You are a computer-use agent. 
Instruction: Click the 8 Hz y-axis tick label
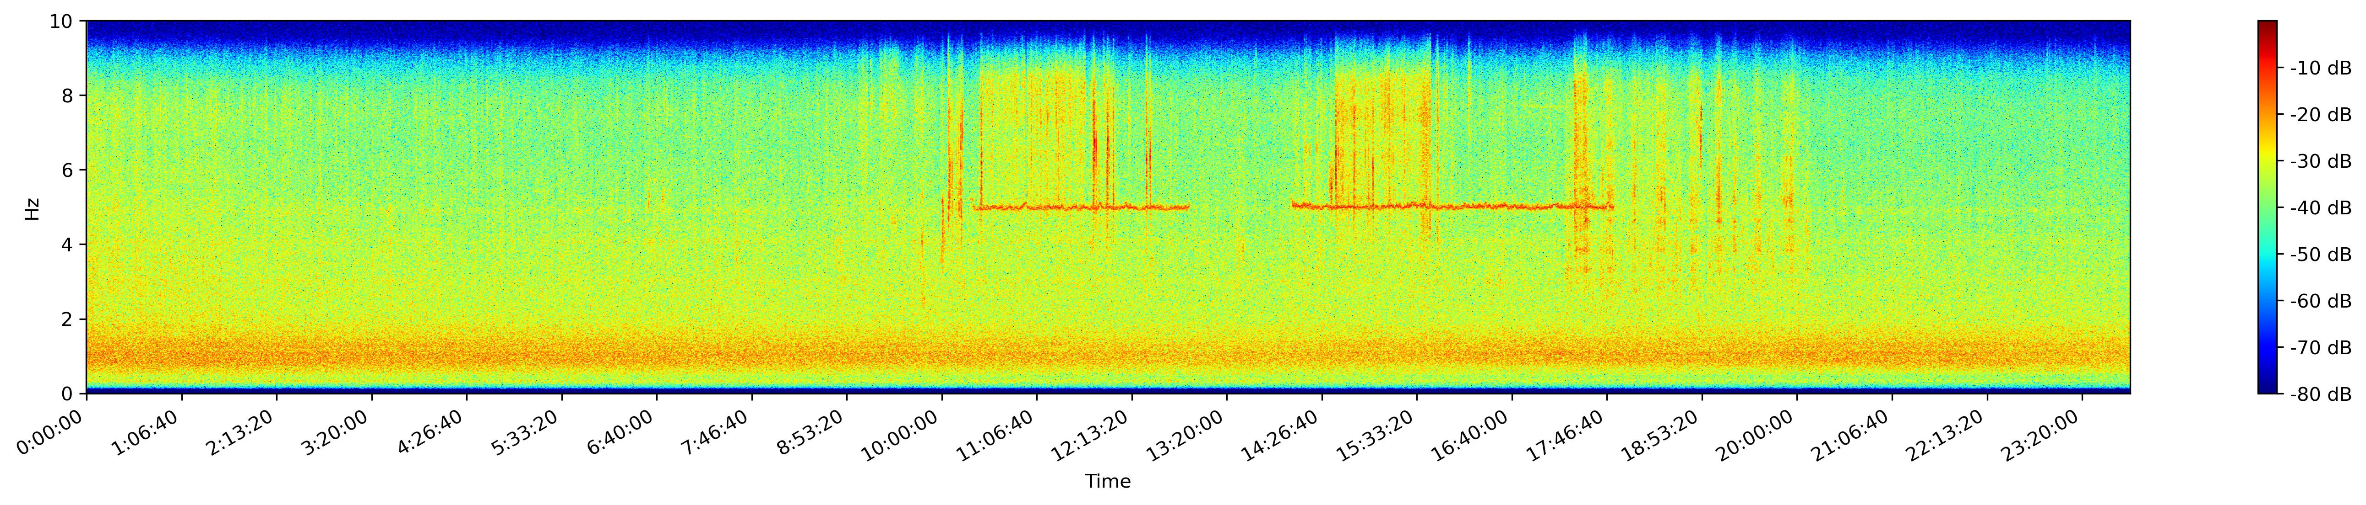tap(69, 96)
